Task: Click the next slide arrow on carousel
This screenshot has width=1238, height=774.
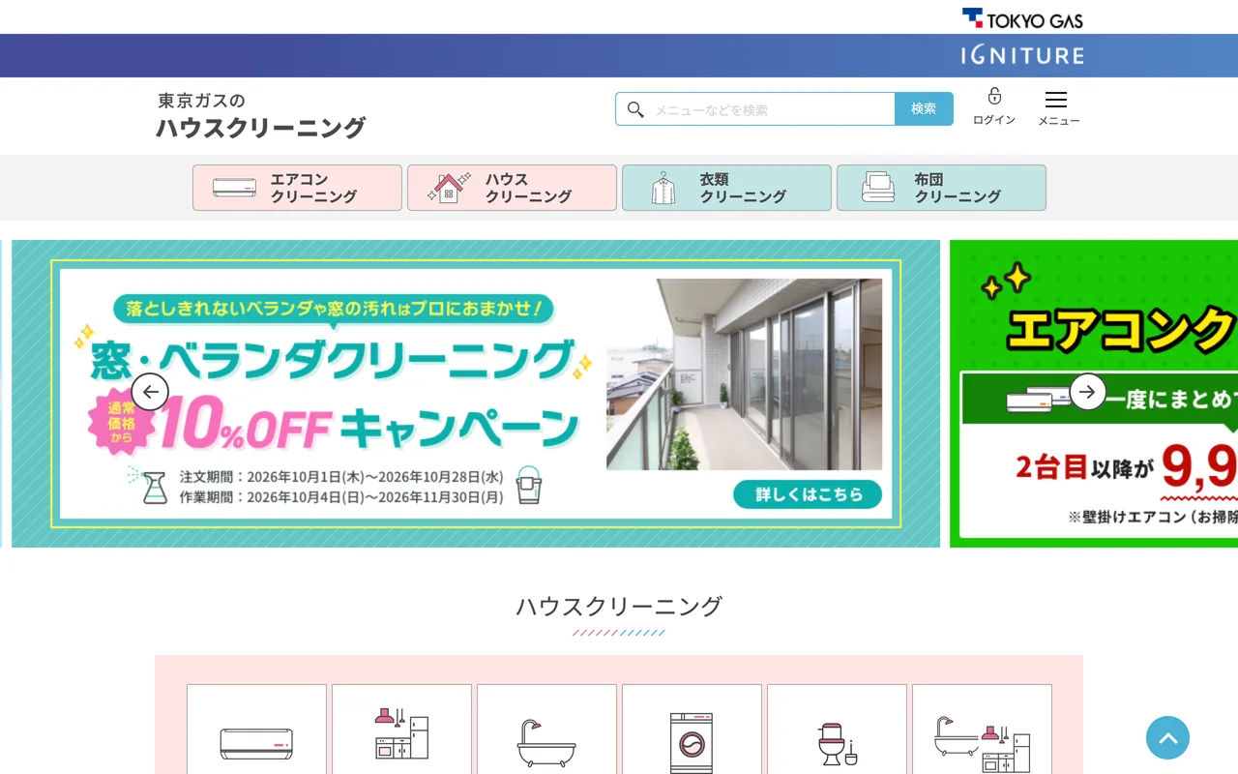Action: (x=1088, y=392)
